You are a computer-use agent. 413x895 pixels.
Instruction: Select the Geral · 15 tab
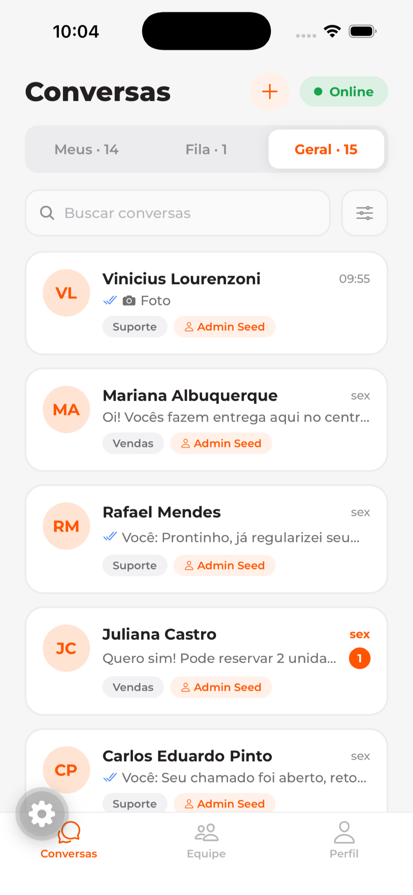[326, 149]
